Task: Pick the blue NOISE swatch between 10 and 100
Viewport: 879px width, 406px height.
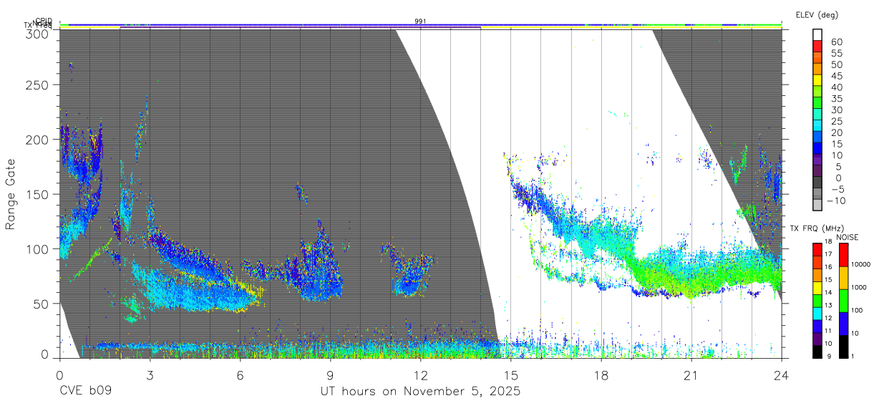Action: click(x=842, y=323)
